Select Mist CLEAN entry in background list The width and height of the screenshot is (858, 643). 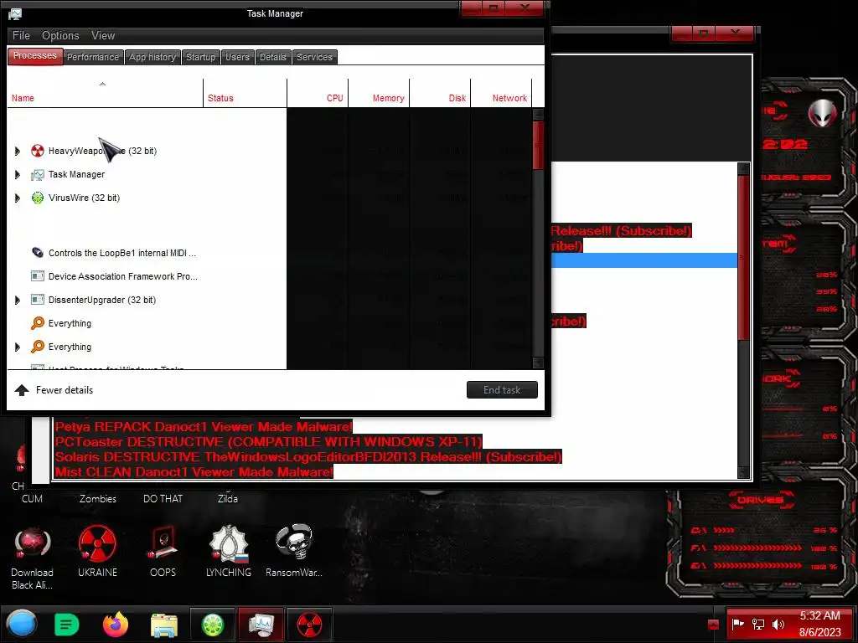point(194,471)
